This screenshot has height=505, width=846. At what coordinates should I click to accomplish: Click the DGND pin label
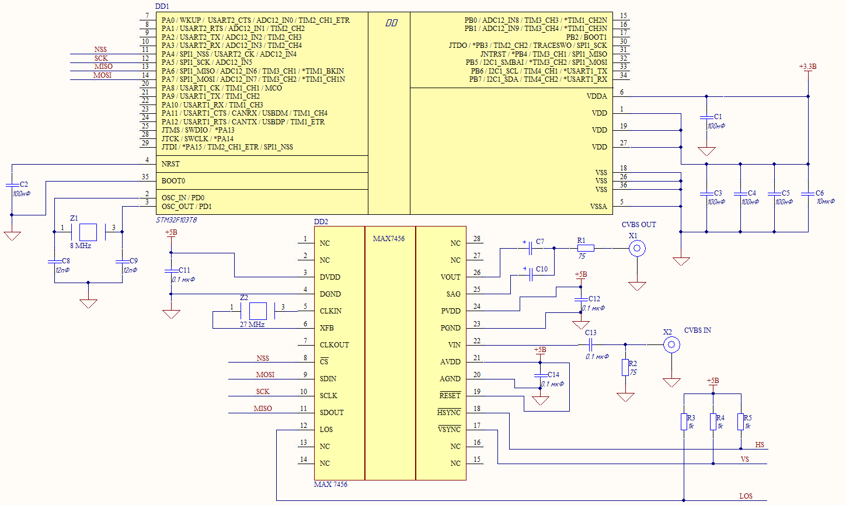click(330, 294)
